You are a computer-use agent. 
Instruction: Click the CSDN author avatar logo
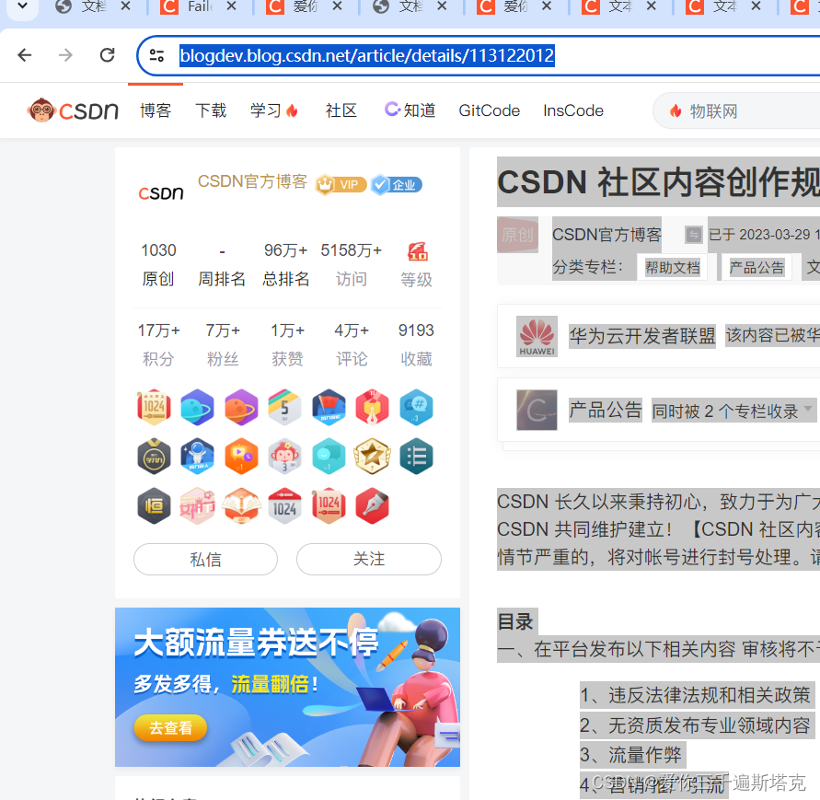coord(161,193)
